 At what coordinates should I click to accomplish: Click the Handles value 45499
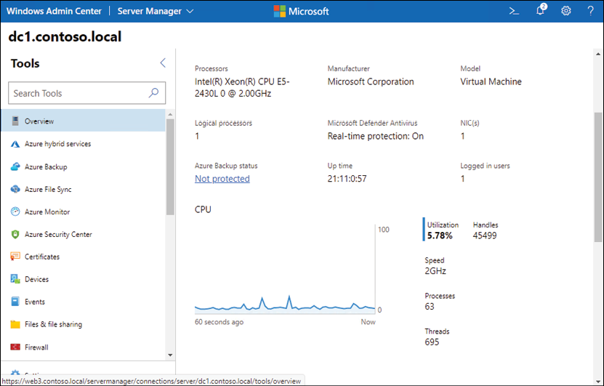[x=485, y=236]
